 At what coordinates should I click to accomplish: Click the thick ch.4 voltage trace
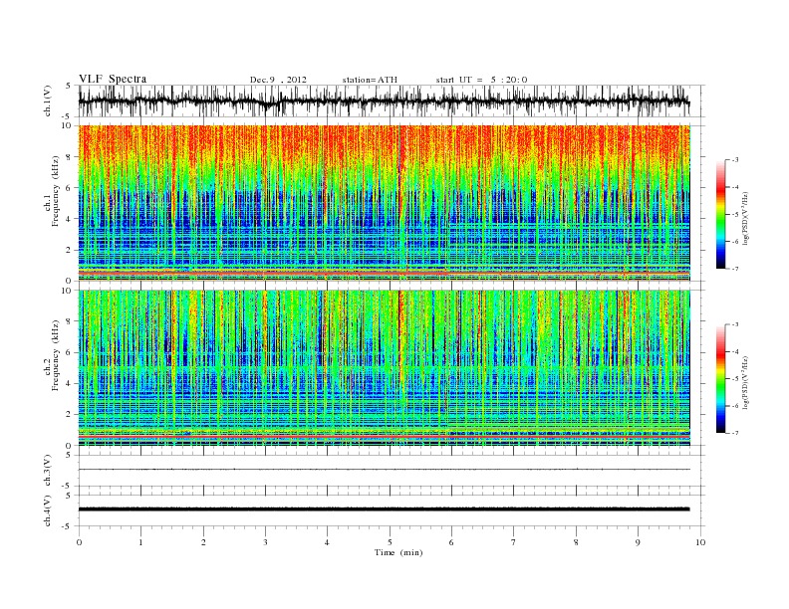tap(385, 509)
